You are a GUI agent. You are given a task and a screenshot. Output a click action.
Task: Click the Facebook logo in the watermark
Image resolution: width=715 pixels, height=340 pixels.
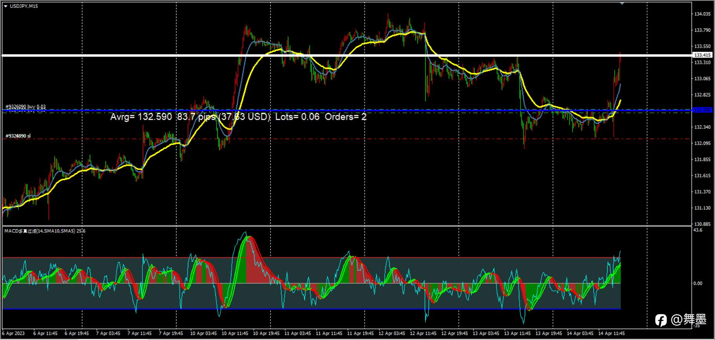pos(661,320)
